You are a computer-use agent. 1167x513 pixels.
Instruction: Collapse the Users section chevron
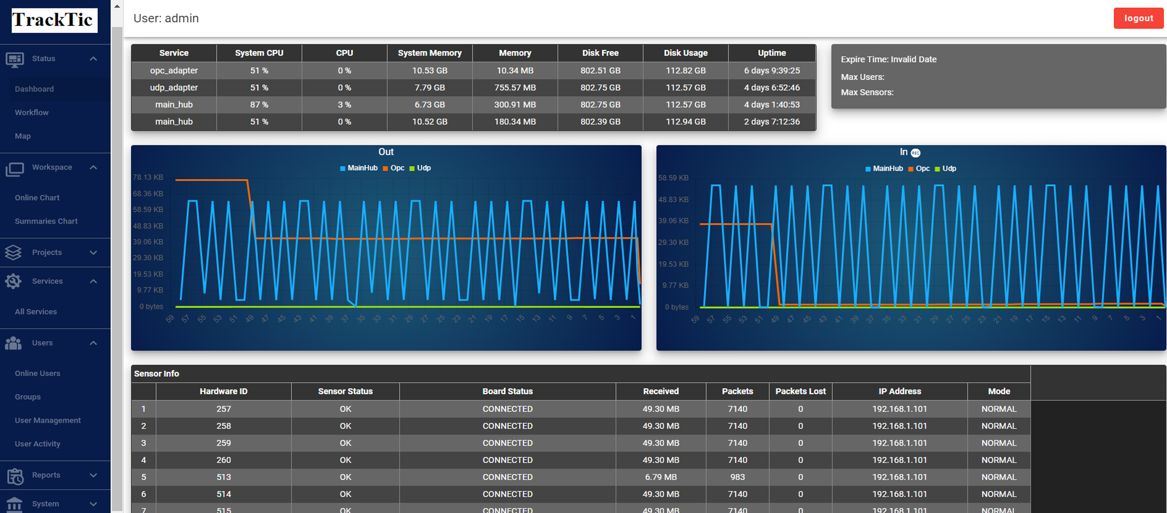pyautogui.click(x=93, y=343)
